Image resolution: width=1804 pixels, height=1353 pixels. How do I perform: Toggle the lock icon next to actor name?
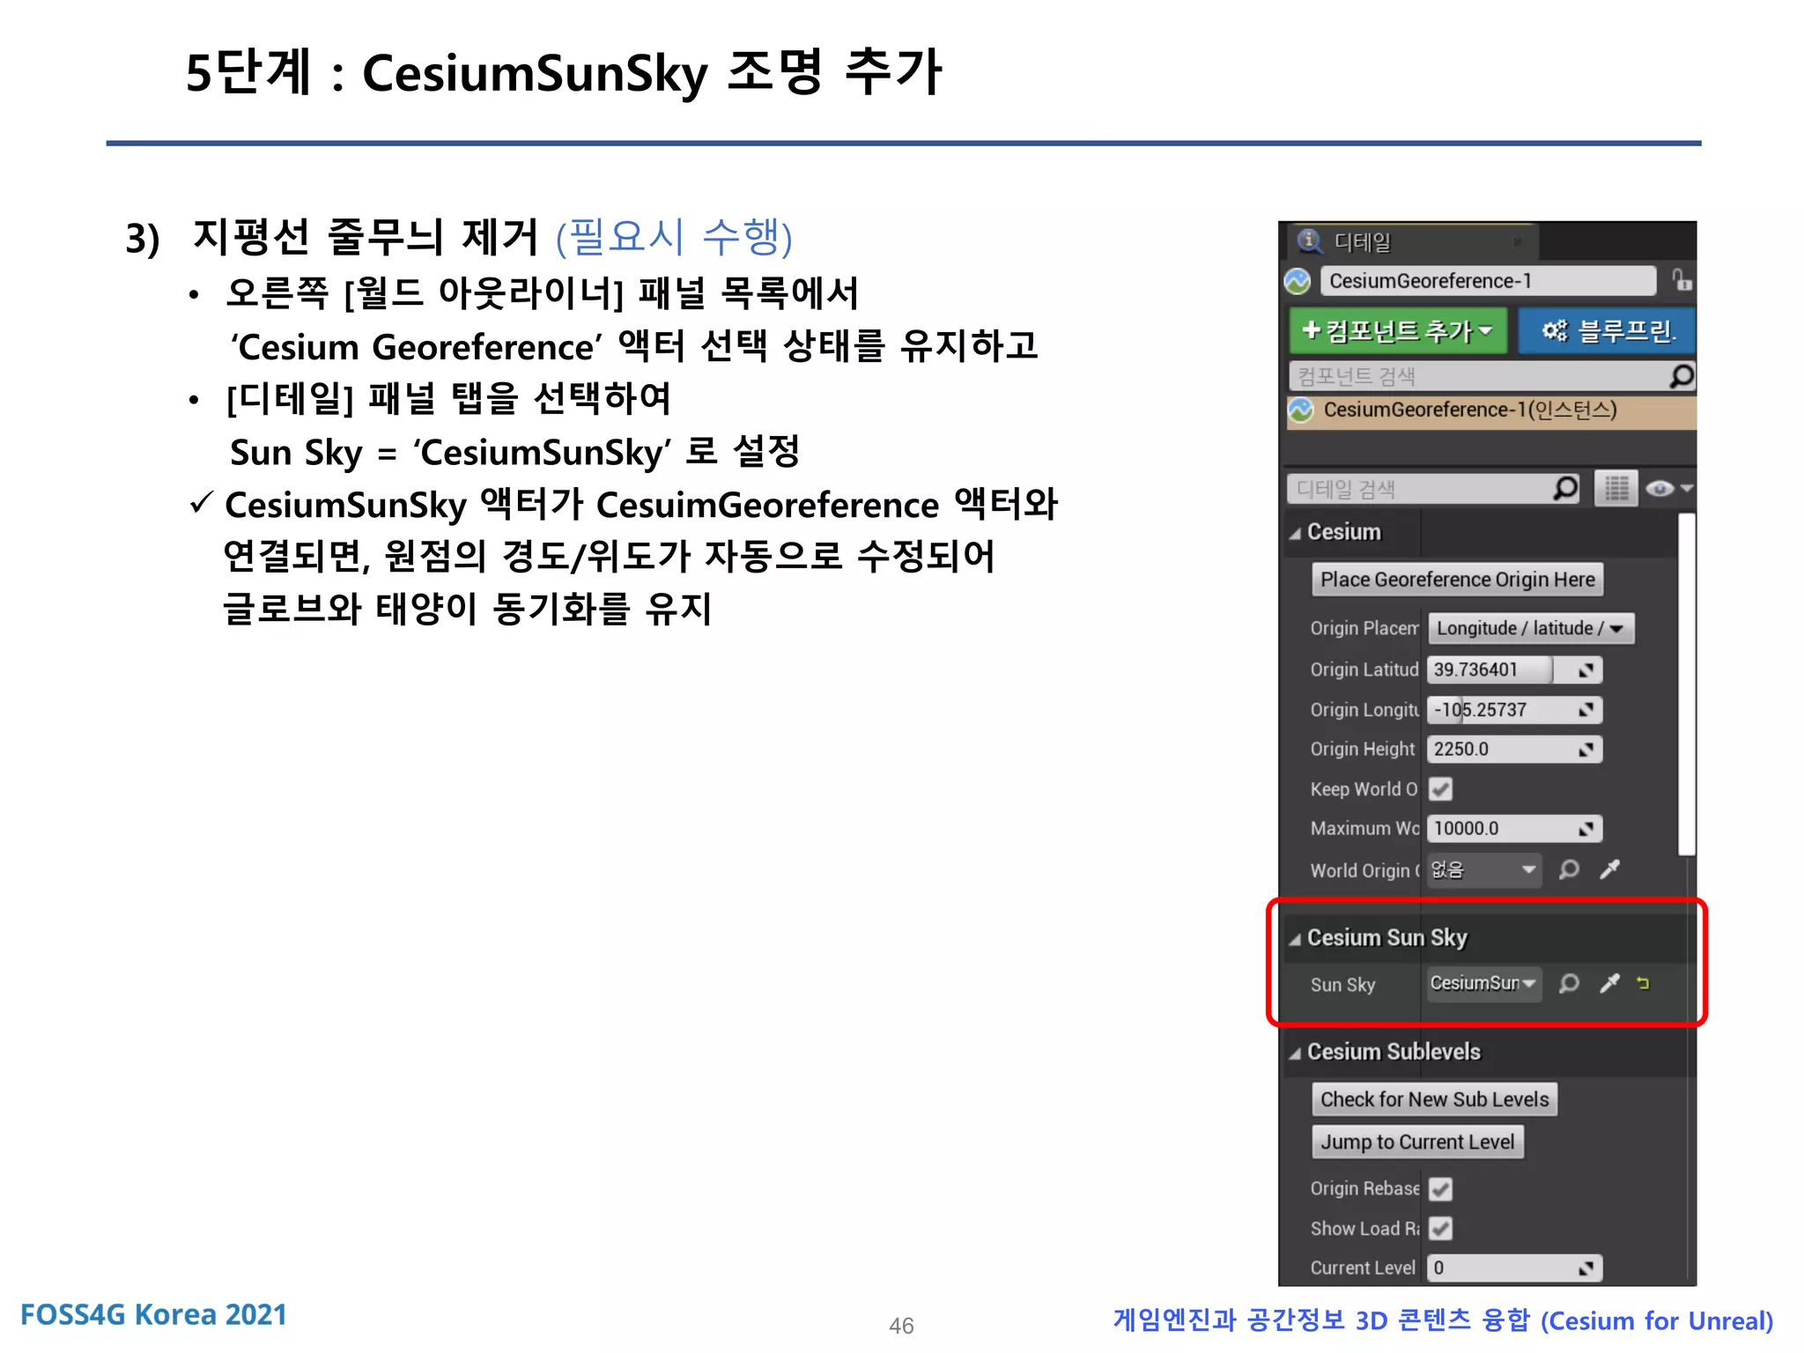pyautogui.click(x=1681, y=281)
